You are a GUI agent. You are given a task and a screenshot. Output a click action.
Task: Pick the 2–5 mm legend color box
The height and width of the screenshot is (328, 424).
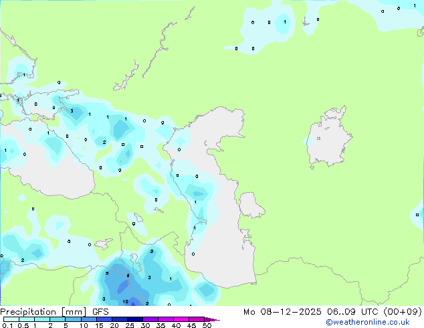[x=58, y=319]
